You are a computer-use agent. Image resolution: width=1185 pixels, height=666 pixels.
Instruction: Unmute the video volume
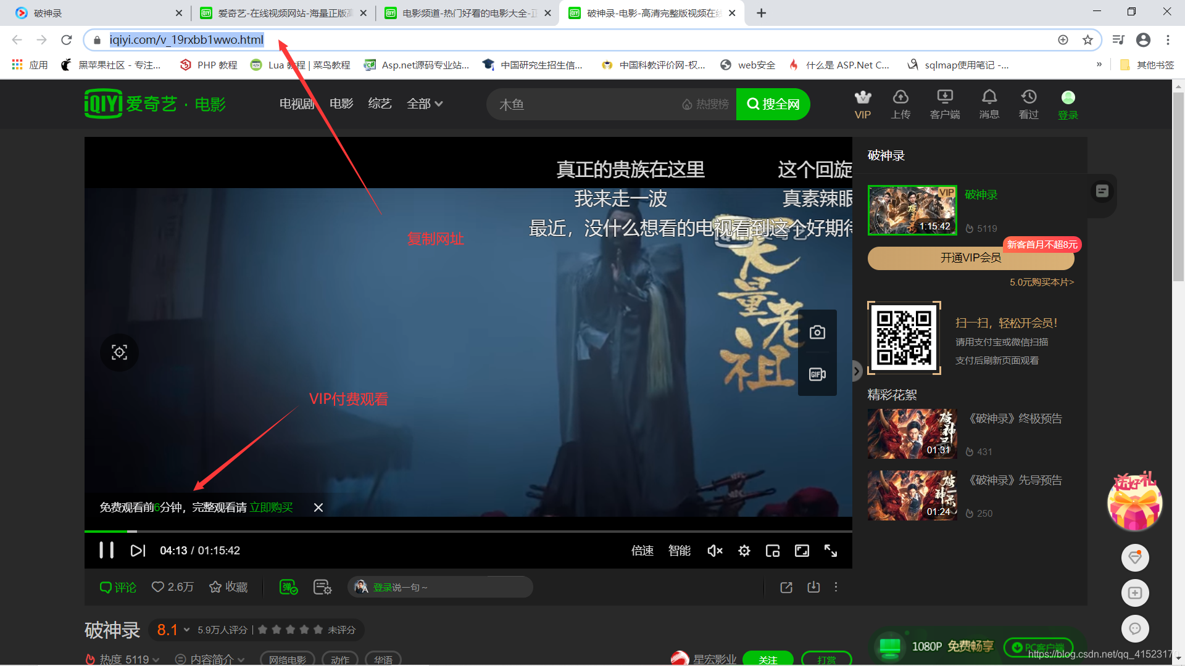tap(714, 551)
